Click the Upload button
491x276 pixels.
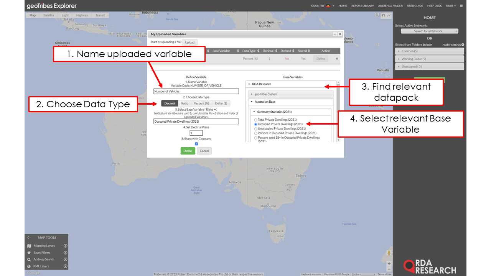point(190,42)
